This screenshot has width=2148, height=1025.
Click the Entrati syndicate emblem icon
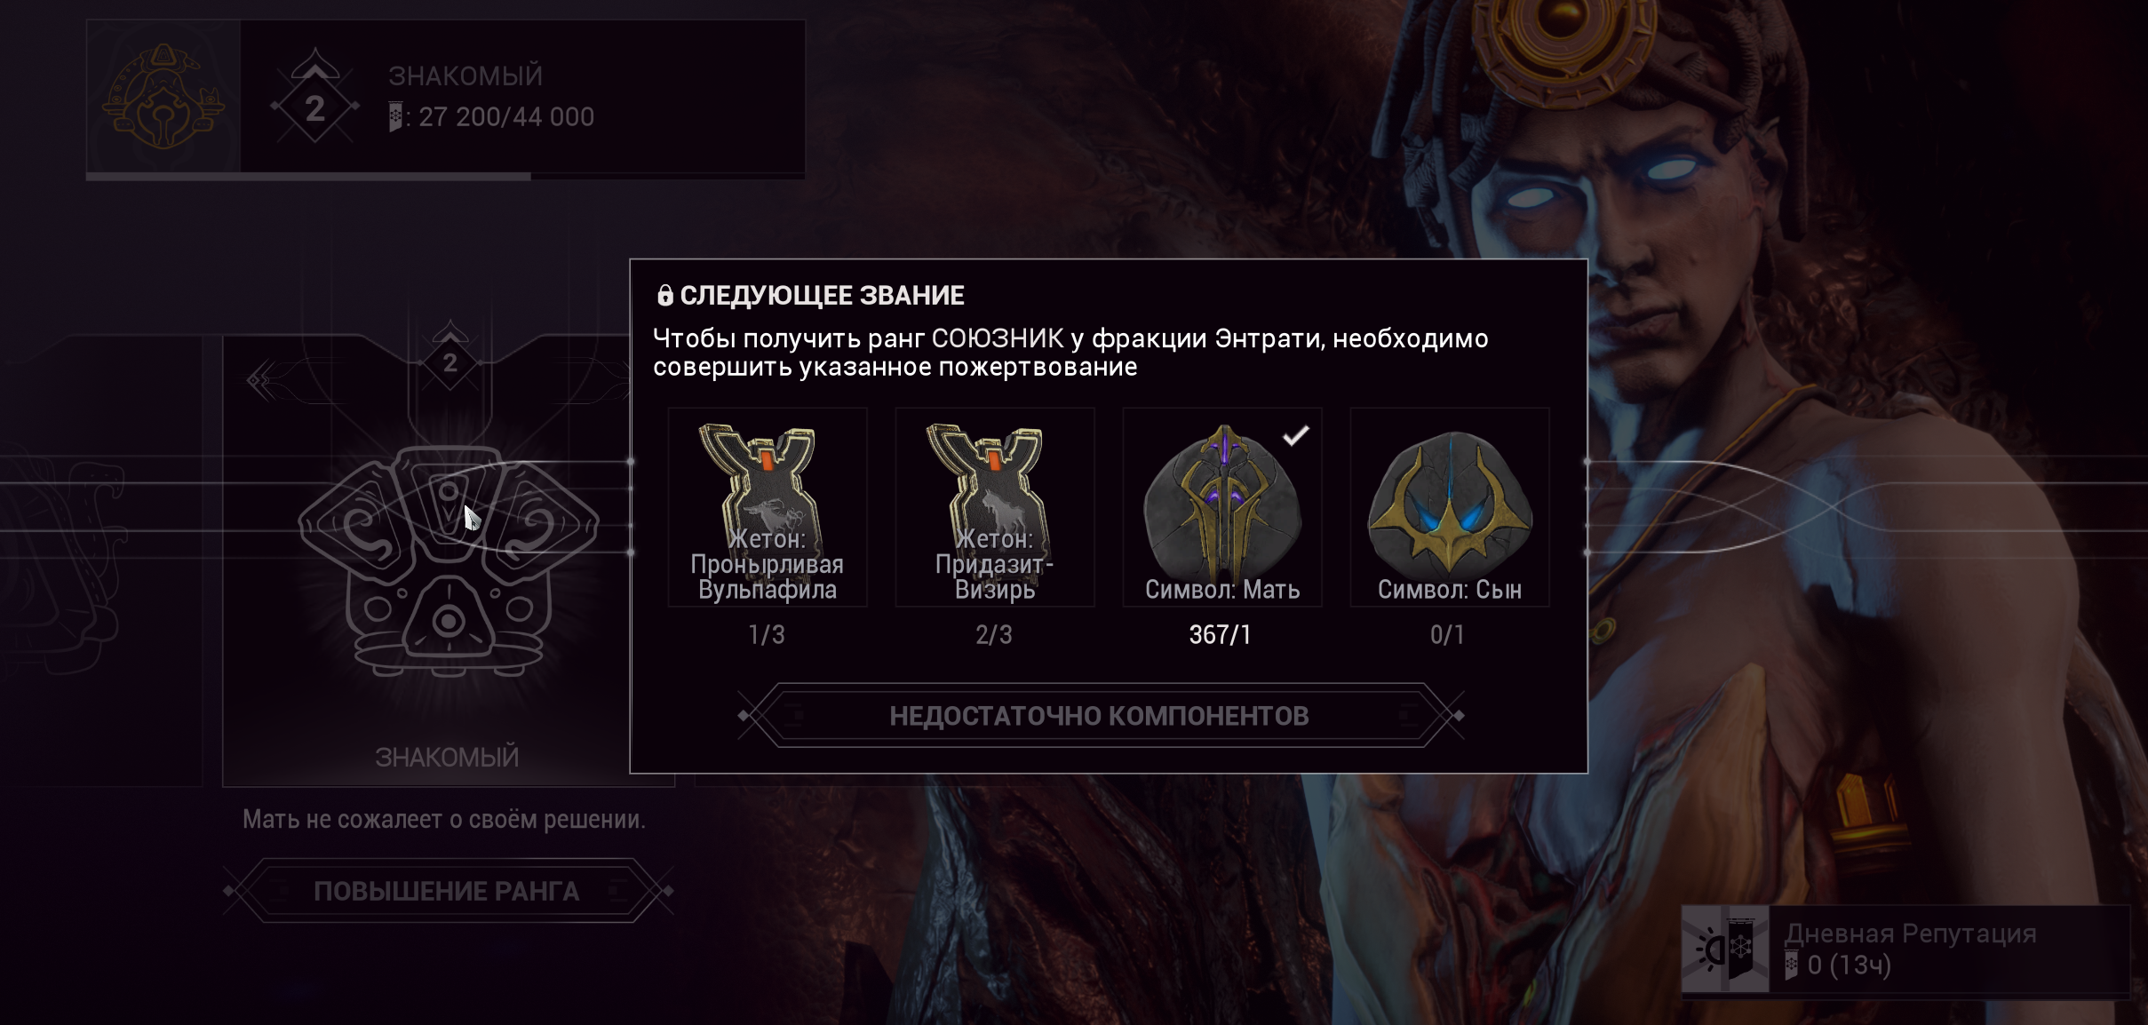coord(163,96)
